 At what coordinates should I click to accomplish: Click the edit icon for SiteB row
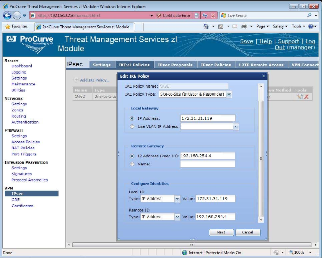coord(300,96)
